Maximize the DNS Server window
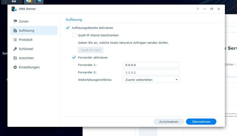This screenshot has height=136, width=237. click(212, 9)
